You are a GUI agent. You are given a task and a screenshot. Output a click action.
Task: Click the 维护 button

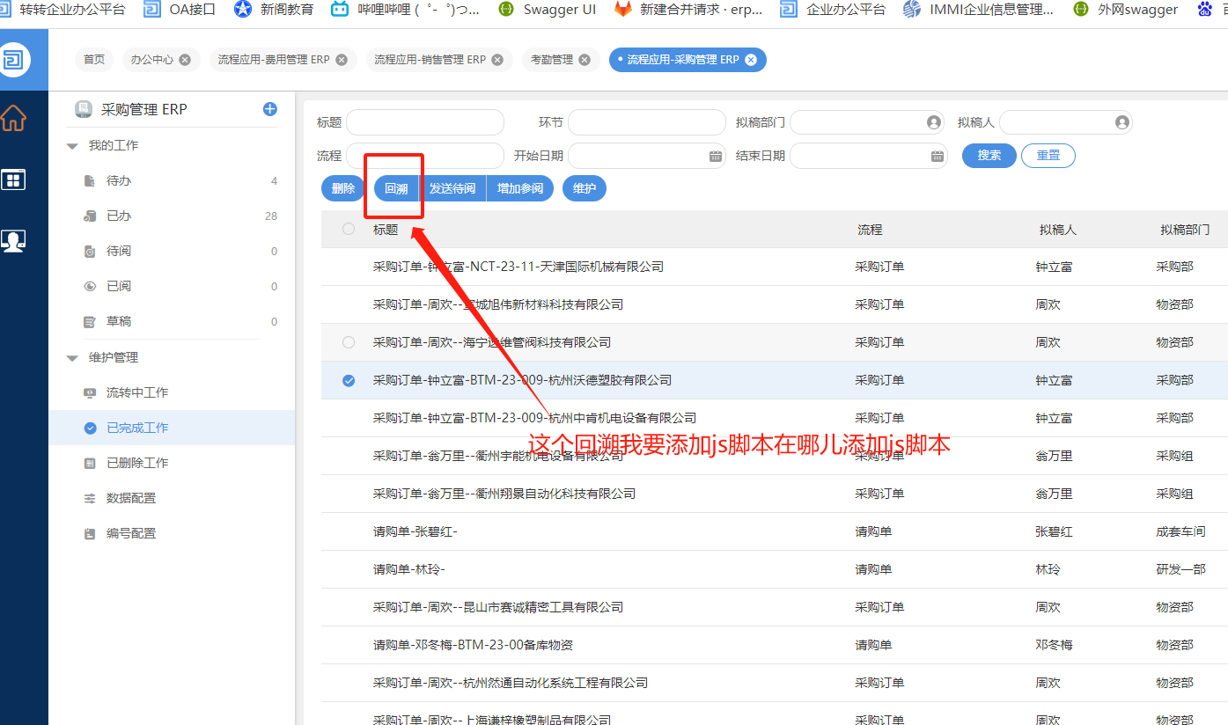coord(585,188)
